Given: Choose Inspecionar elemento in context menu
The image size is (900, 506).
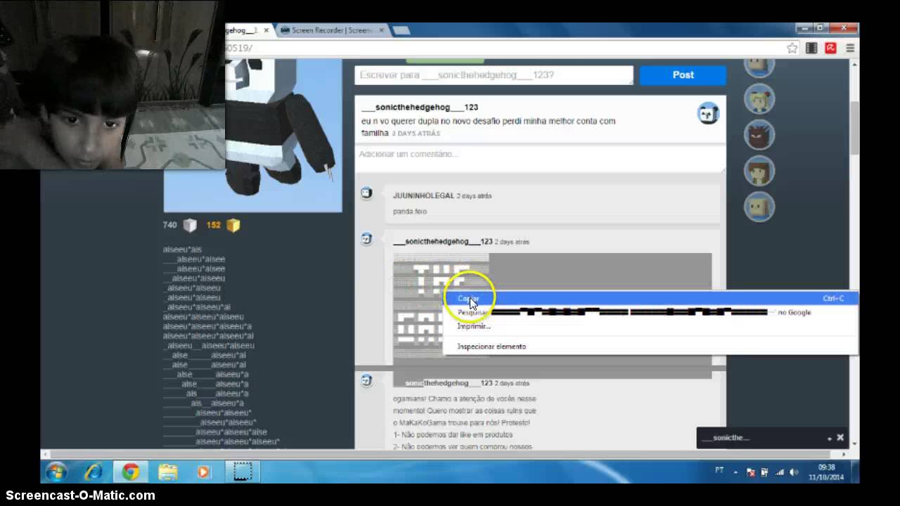Looking at the screenshot, I should point(650,346).
